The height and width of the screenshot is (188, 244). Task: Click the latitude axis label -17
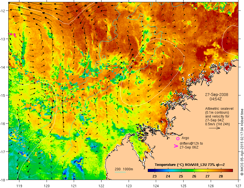click(3, 152)
